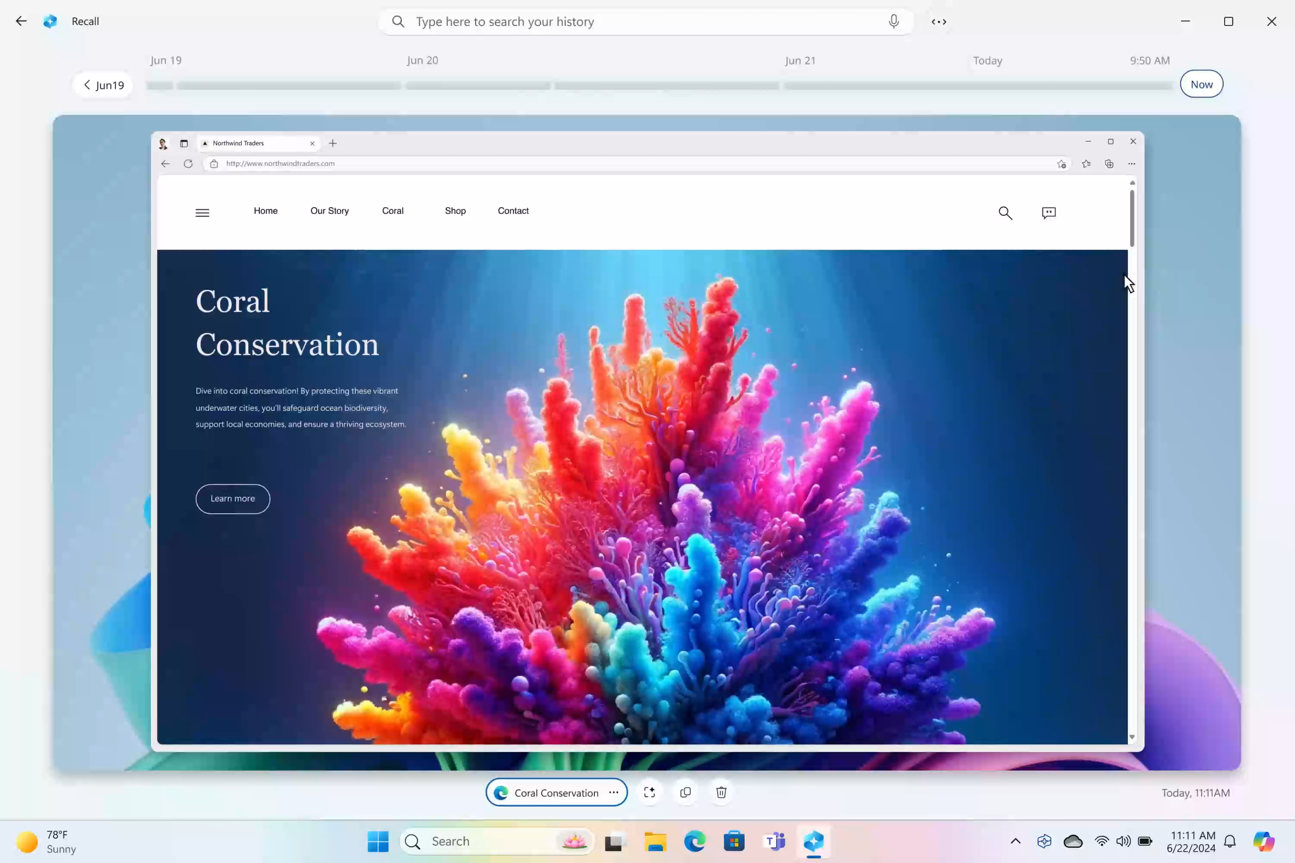1295x863 pixels.
Task: Show hidden icons in system tray
Action: [x=1015, y=841]
